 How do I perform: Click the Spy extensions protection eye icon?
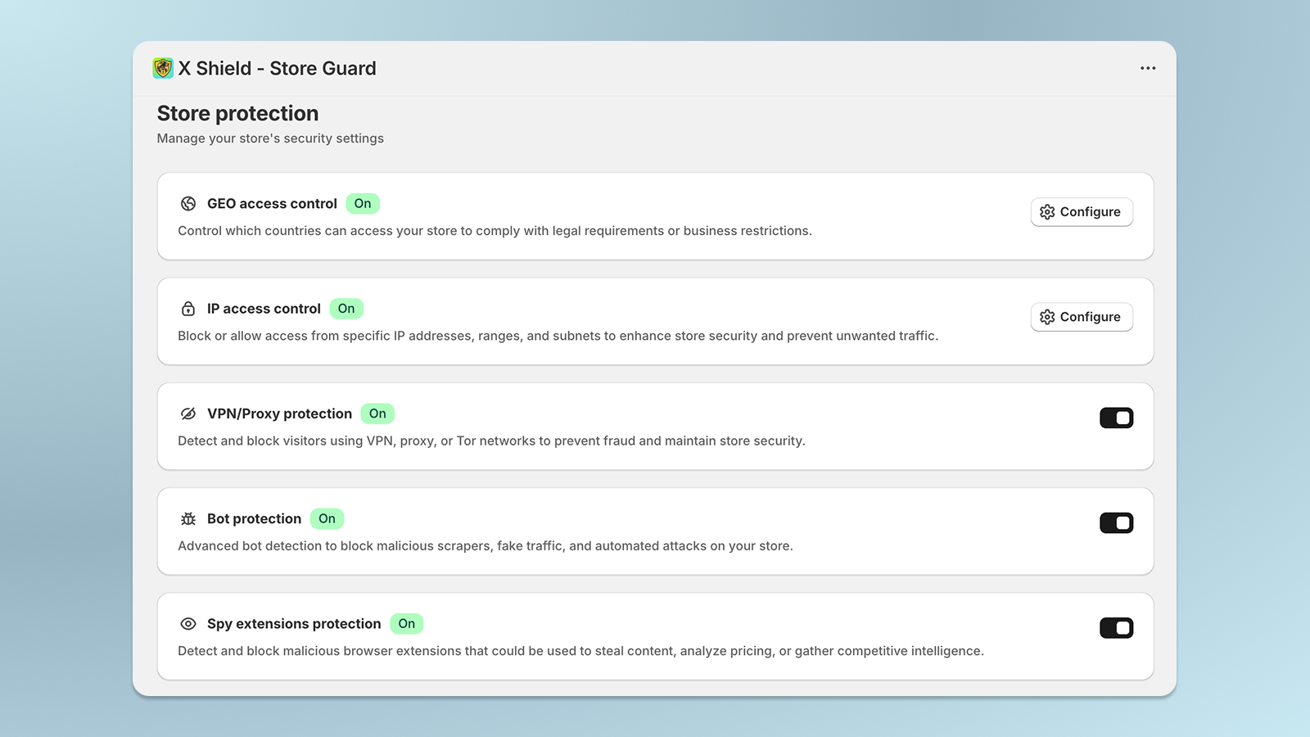187,623
